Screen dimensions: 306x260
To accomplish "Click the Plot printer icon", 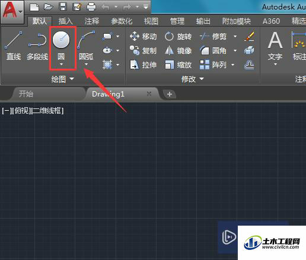I will point(91,7).
